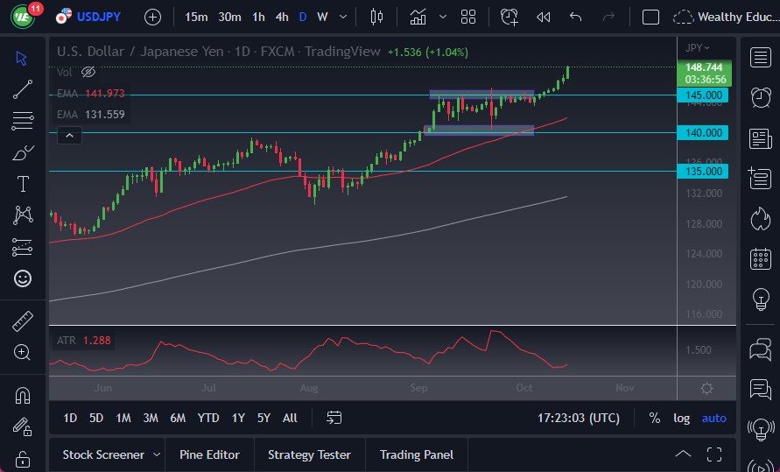
Task: Open timezone settings 17:23:03 (UTC)
Action: tap(579, 419)
